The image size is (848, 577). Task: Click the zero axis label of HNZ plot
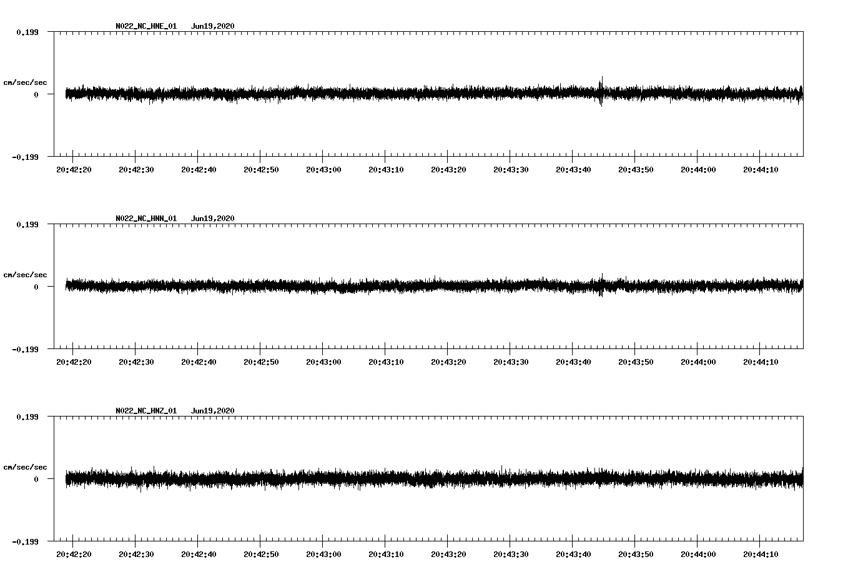click(36, 479)
